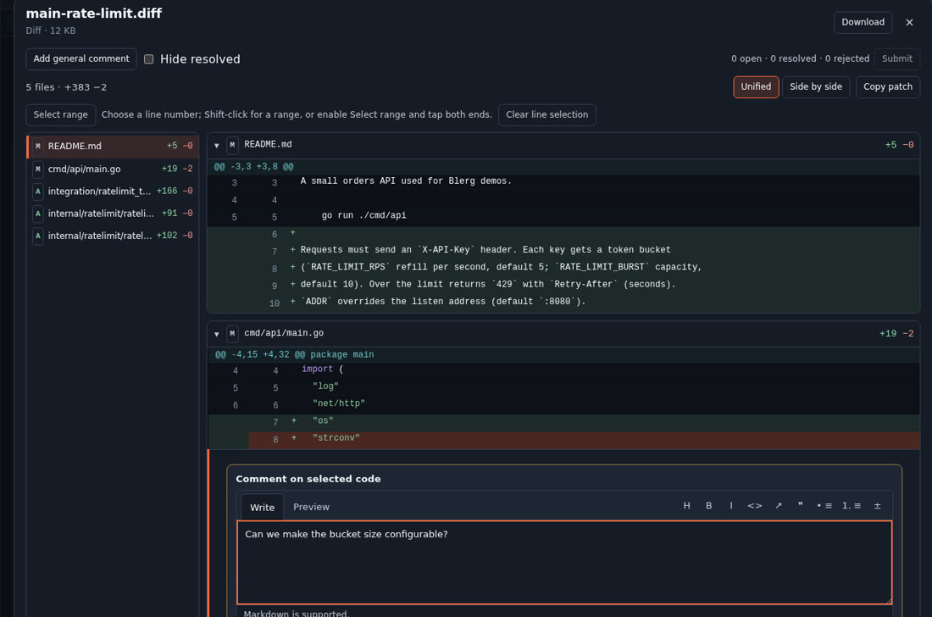Screen dimensions: 932x617
Task: Select cmd/api/main.go in the file list
Action: [x=113, y=169]
